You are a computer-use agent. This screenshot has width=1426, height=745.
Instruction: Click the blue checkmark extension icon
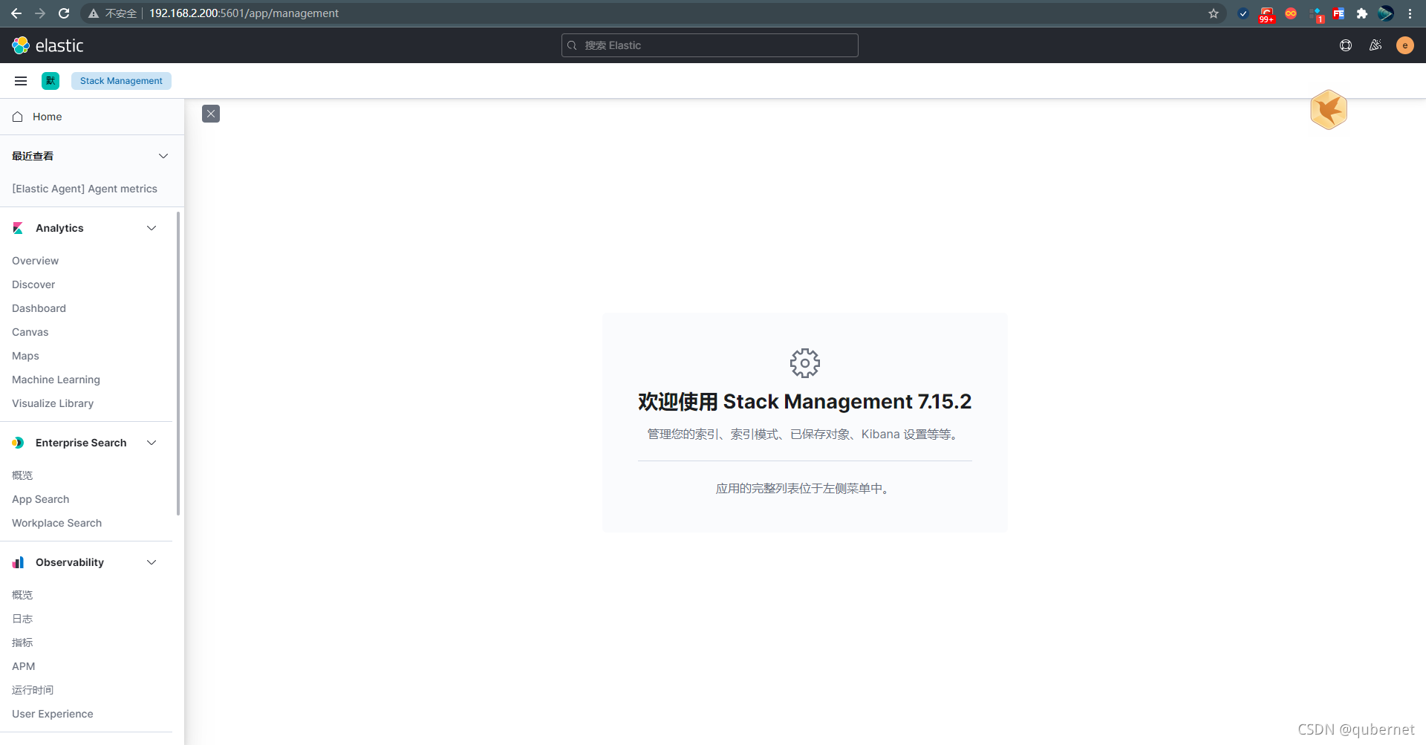[x=1243, y=13]
